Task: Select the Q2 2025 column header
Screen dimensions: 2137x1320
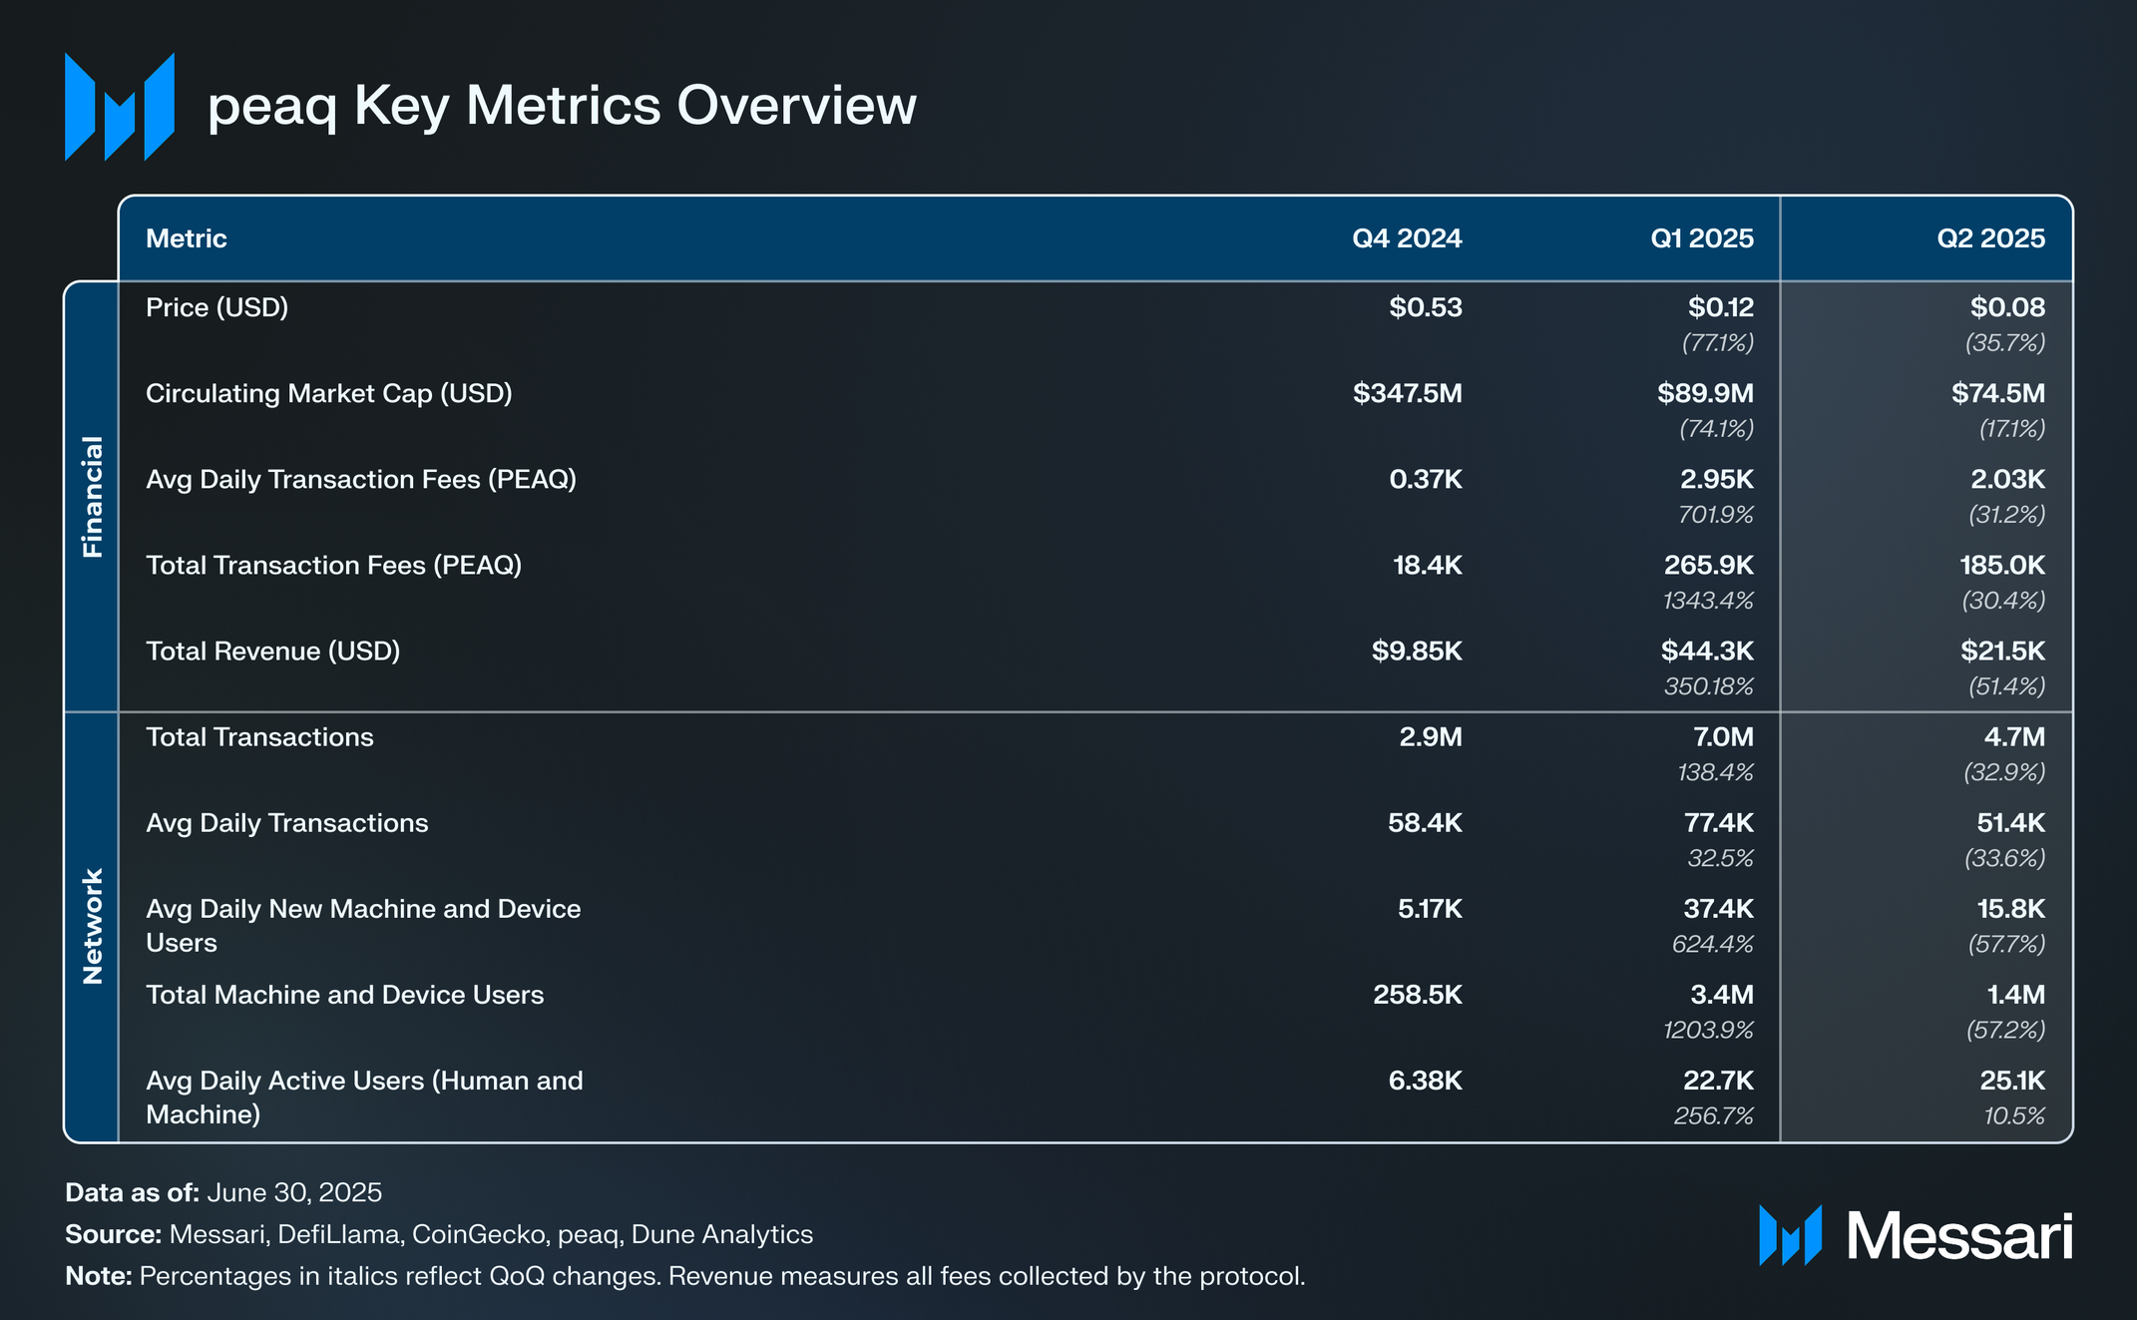Action: pos(1990,238)
